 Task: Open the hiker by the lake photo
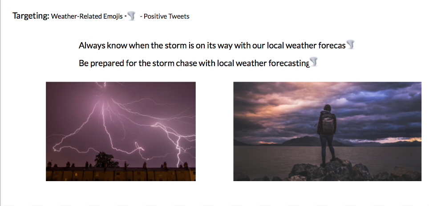pyautogui.click(x=327, y=131)
